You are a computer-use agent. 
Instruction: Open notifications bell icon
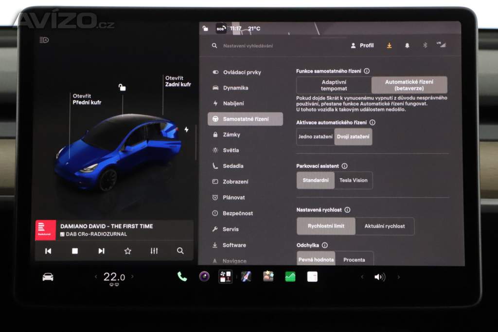point(407,45)
